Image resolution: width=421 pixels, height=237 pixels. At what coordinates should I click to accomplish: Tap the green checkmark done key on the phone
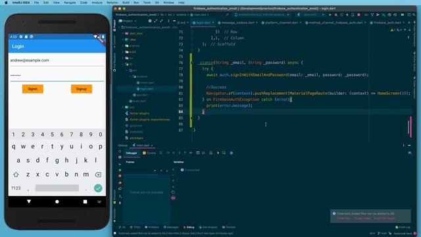(98, 188)
